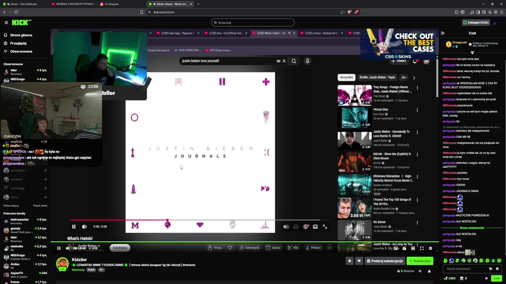Image resolution: width=506 pixels, height=284 pixels.
Task: Like the YouTube video (18 tys.)
Action: [x=215, y=248]
